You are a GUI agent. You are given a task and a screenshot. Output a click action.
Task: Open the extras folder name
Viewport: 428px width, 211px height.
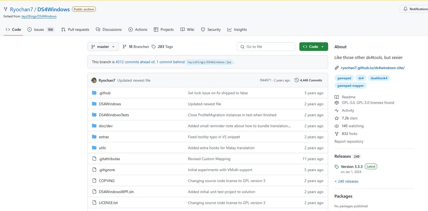104,137
